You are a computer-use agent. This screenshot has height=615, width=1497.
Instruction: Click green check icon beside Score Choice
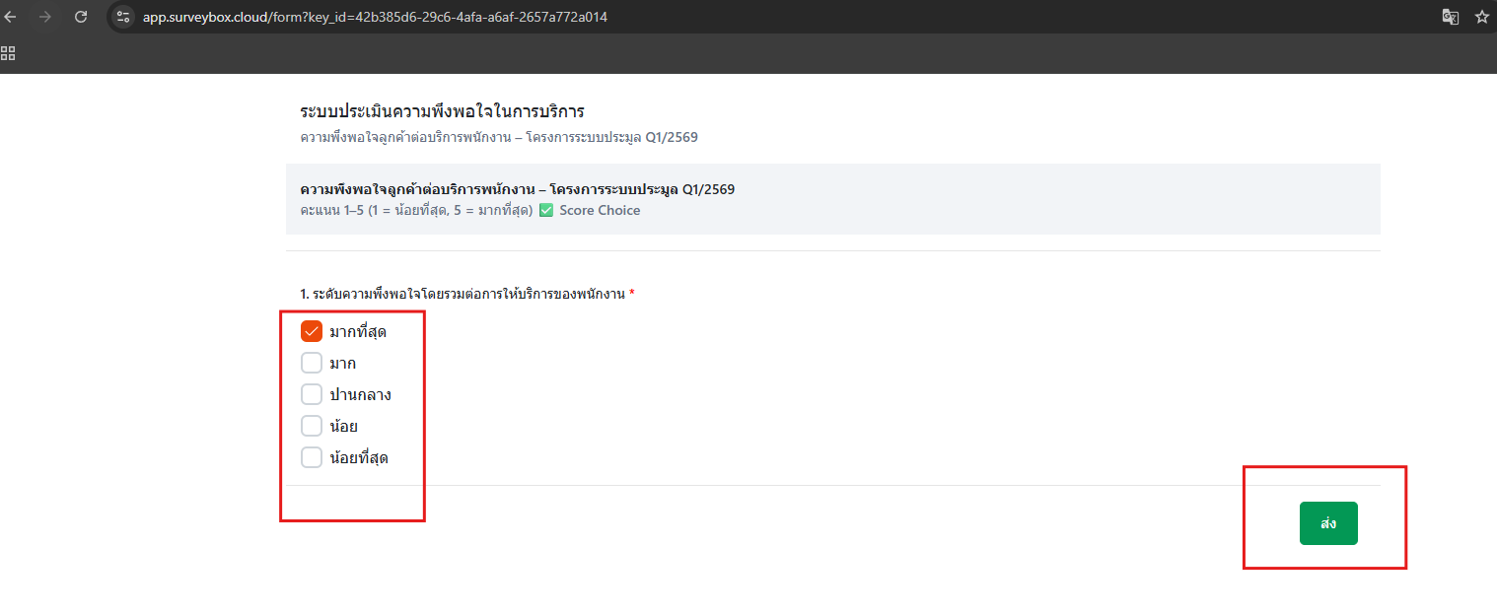tap(546, 210)
